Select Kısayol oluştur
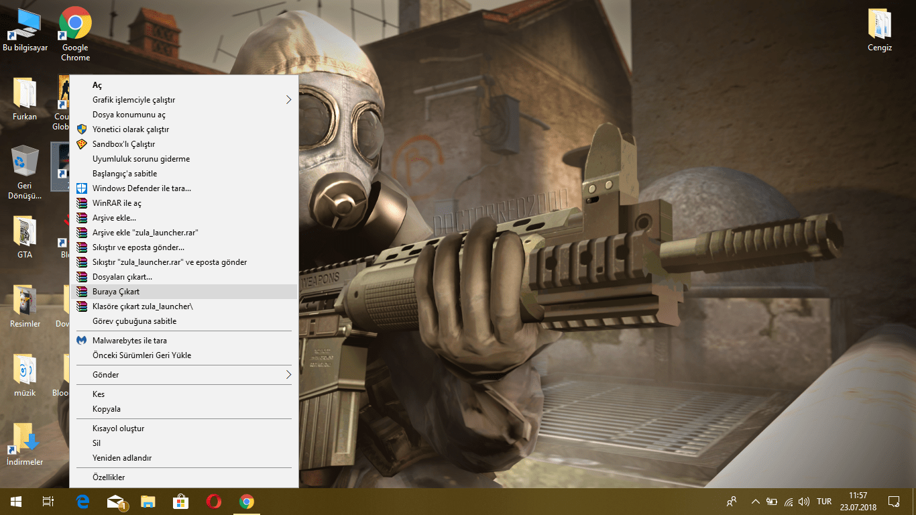The height and width of the screenshot is (515, 916). (x=184, y=428)
